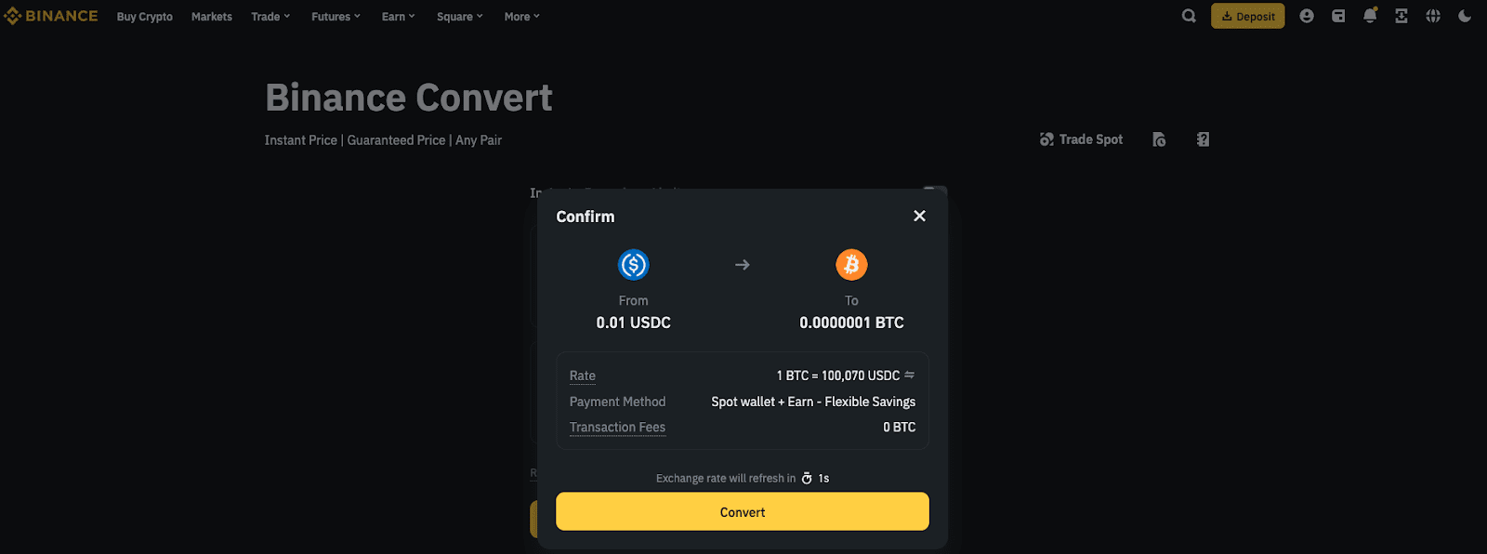Screen dimensions: 1487x554
Task: Toggle dark mode with the moon icon
Action: click(1465, 16)
